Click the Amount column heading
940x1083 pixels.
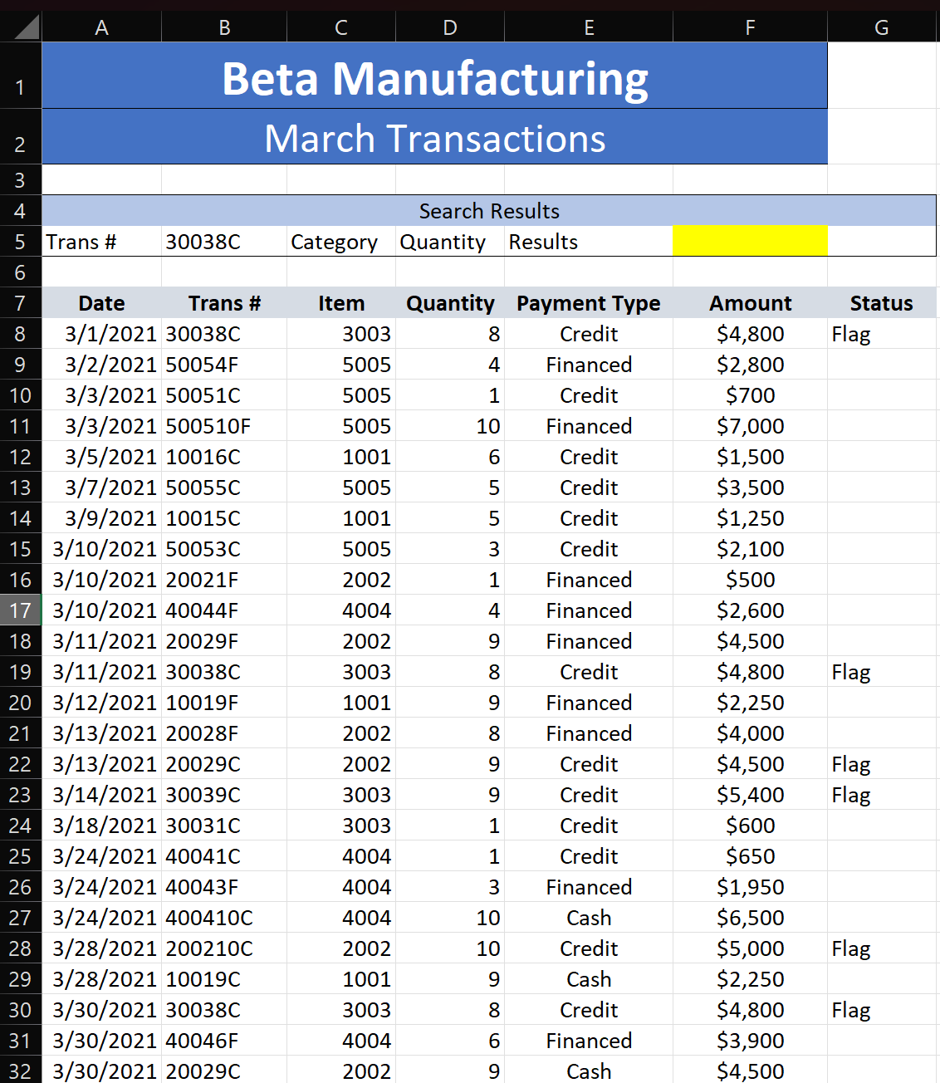(750, 303)
